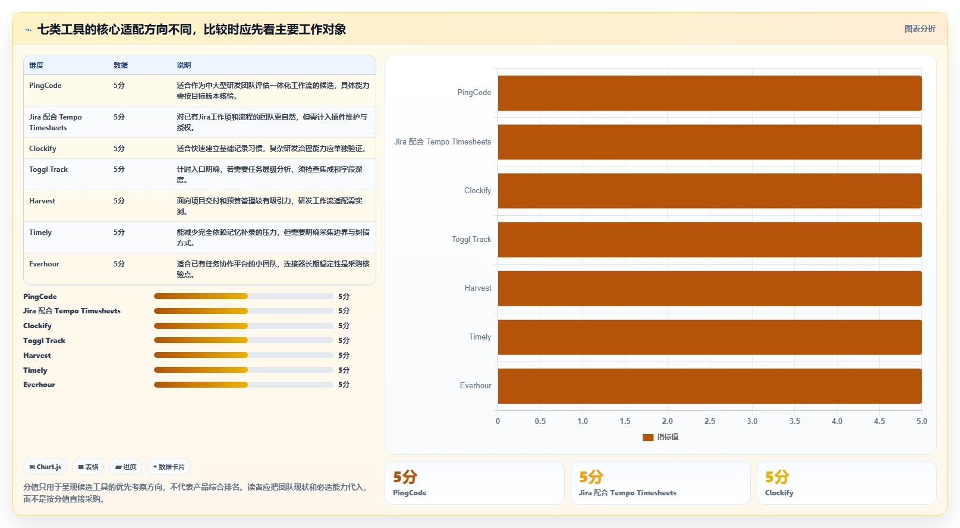Click the Timely progress bar
The width and height of the screenshot is (960, 528).
244,370
